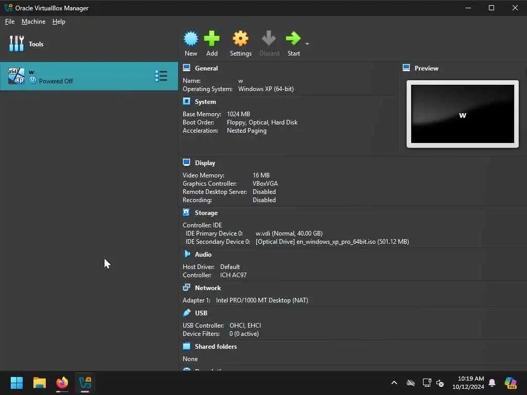Click the ICH AC97 audio controller value
This screenshot has height=395, width=527.
pos(233,275)
